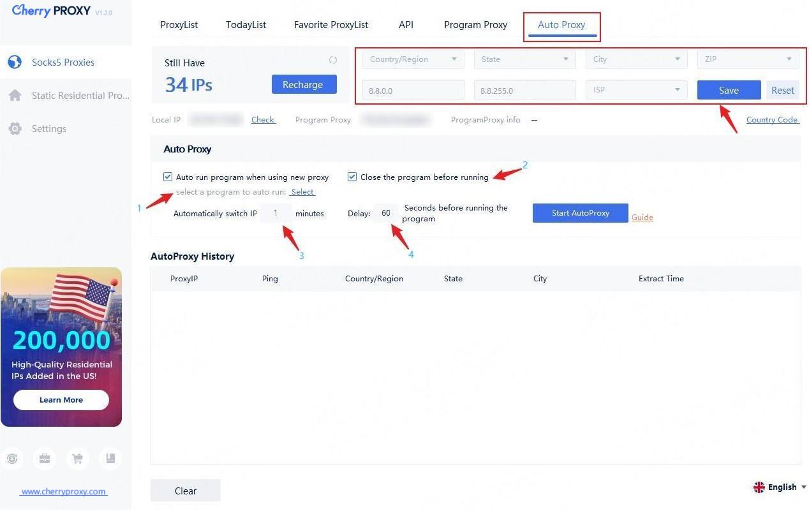Click the Country Code link
This screenshot has width=809, height=511.
coord(772,120)
